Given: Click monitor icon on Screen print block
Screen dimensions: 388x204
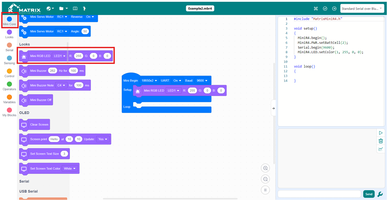Looking at the screenshot, I should 24,139.
